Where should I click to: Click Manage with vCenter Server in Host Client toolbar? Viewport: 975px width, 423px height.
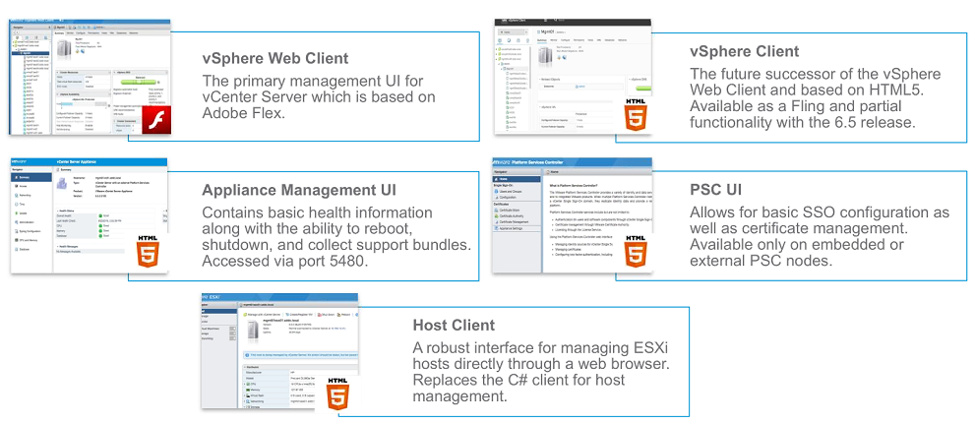pyautogui.click(x=262, y=315)
